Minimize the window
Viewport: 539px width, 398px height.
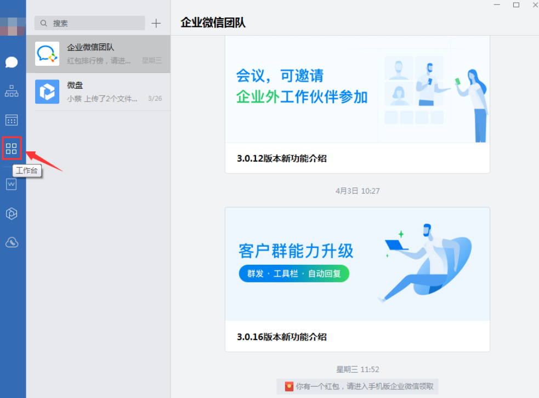coord(497,5)
